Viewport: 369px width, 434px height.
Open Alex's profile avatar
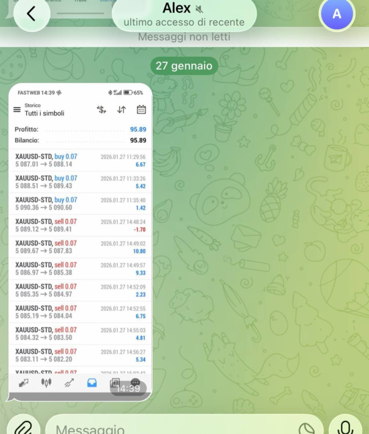(336, 14)
